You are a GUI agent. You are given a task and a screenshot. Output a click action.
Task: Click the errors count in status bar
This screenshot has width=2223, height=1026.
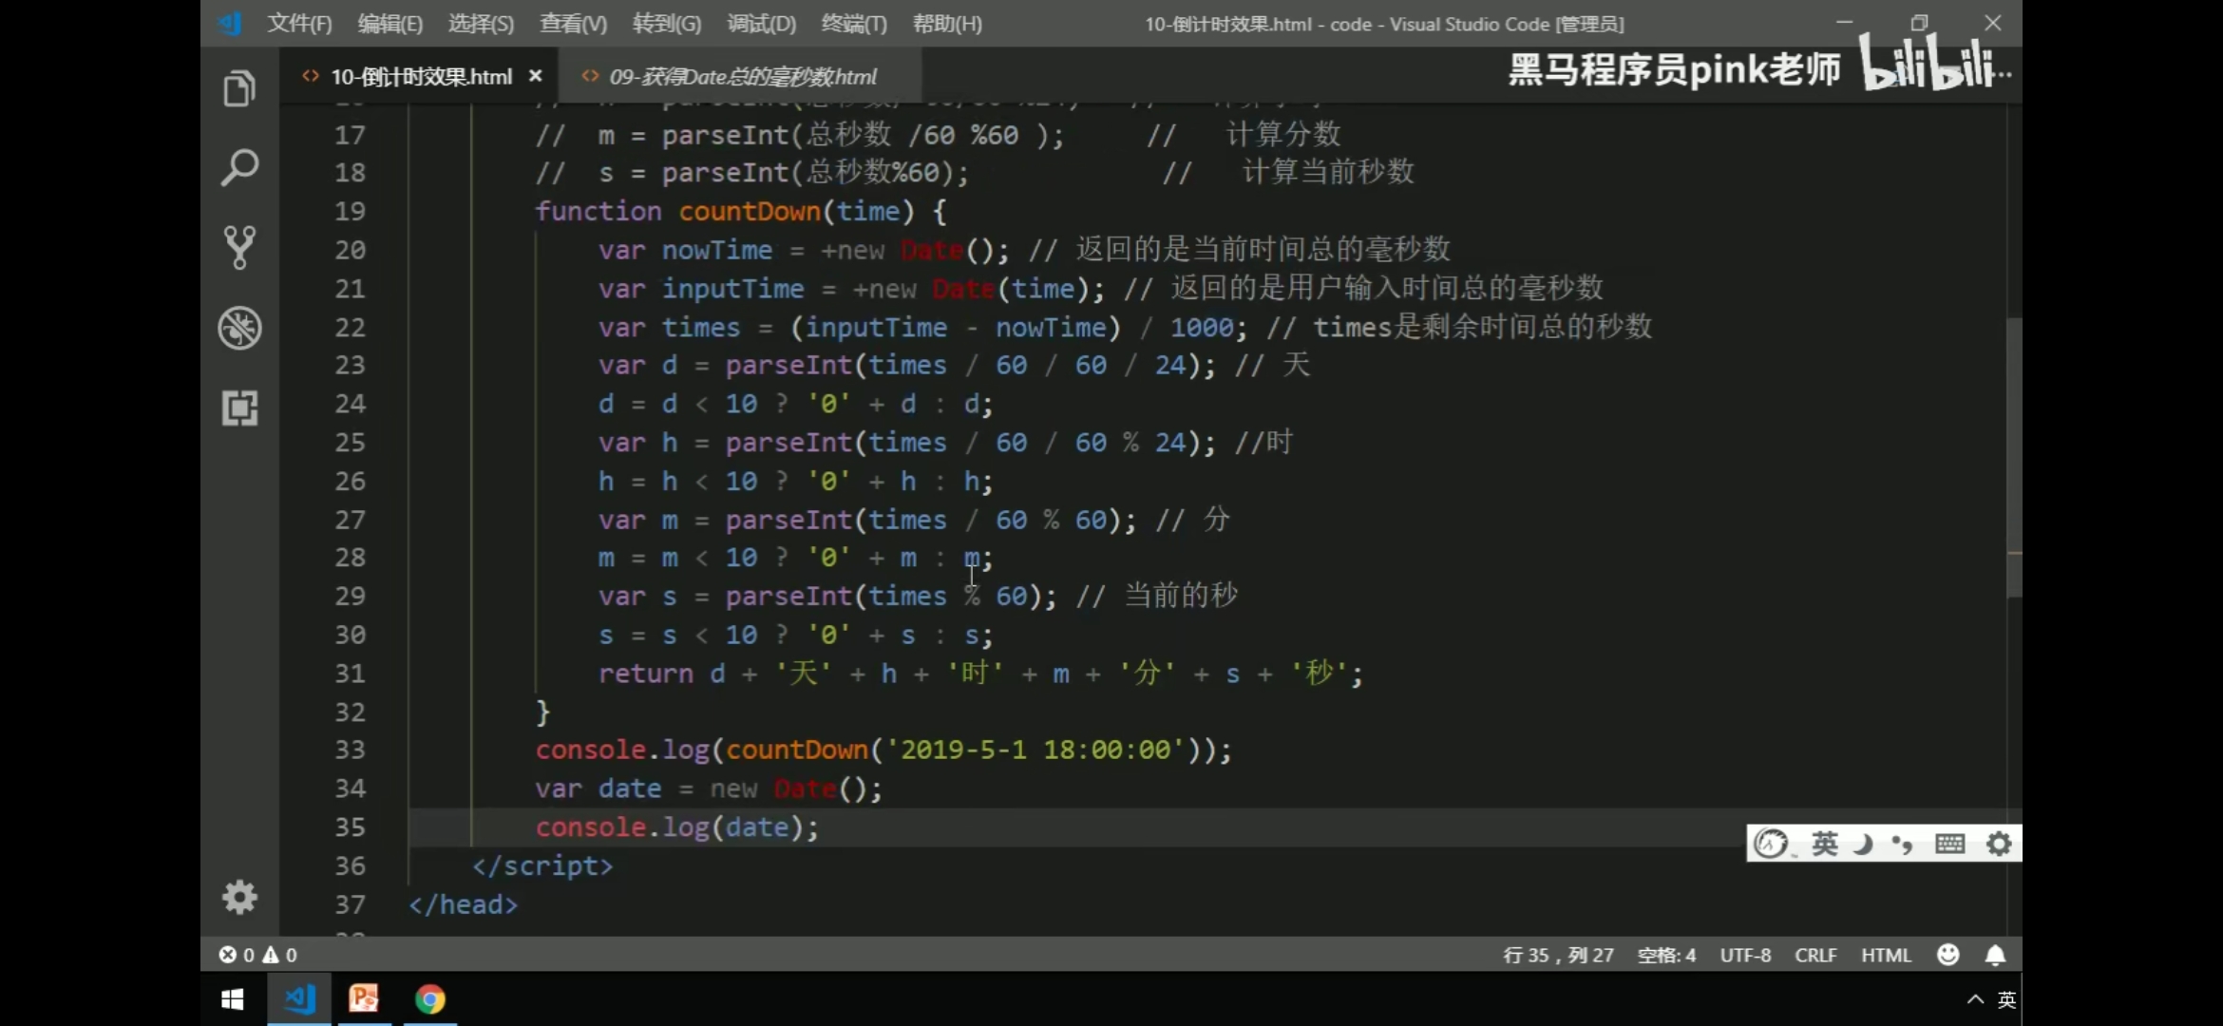(237, 955)
